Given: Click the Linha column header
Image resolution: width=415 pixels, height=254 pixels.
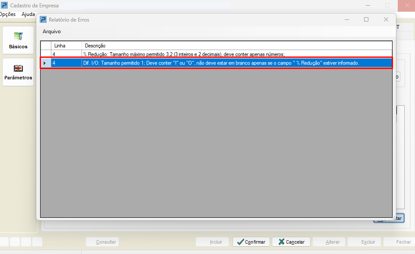Looking at the screenshot, I should tap(66, 46).
